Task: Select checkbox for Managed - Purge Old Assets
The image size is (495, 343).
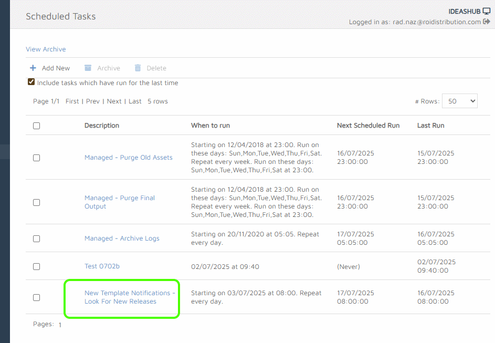Action: click(36, 158)
